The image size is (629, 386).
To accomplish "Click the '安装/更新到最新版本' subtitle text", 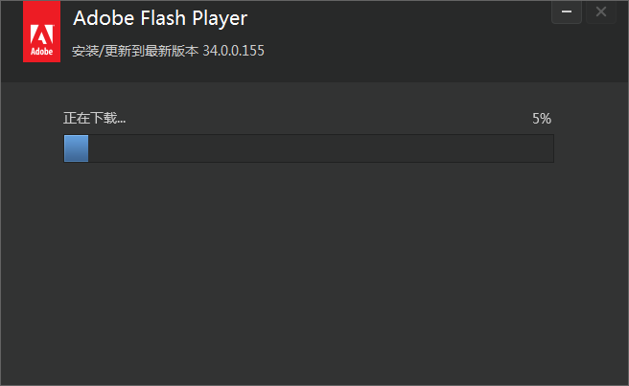I will [x=135, y=51].
